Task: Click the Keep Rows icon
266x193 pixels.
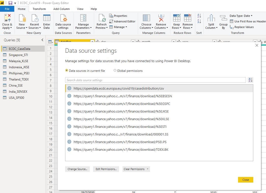Action: coord(176,18)
